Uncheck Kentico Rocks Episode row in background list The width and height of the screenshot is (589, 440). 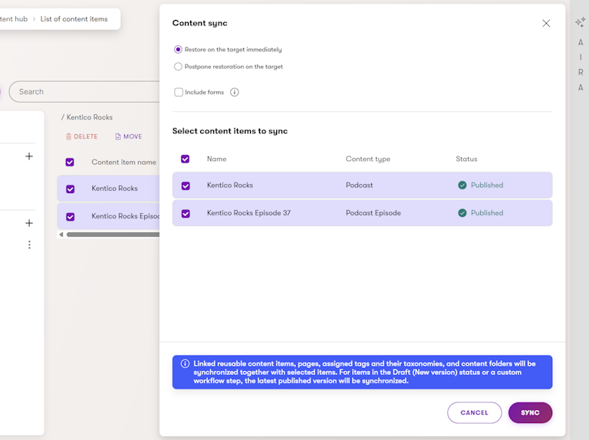[71, 217]
